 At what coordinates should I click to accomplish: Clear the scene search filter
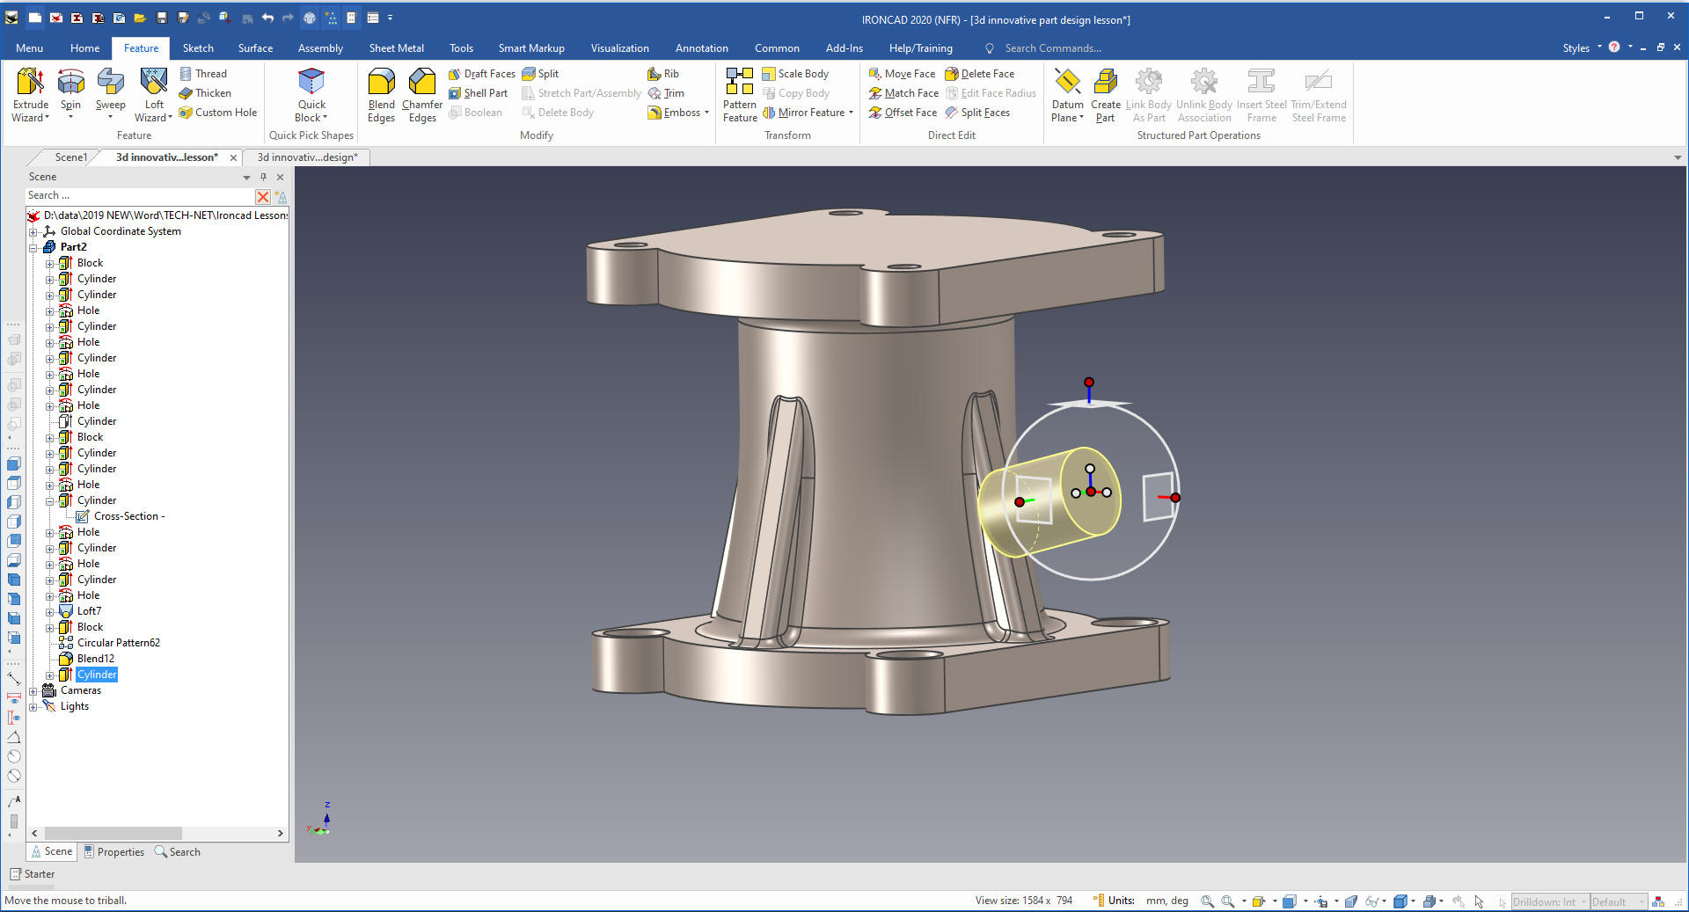click(x=262, y=196)
